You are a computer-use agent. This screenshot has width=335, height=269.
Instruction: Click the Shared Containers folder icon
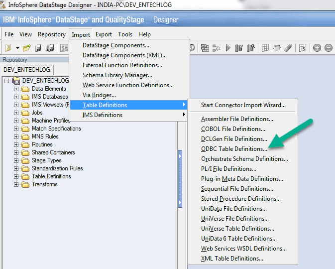pos(25,152)
